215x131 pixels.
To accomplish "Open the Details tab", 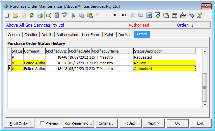I will tap(47, 35).
